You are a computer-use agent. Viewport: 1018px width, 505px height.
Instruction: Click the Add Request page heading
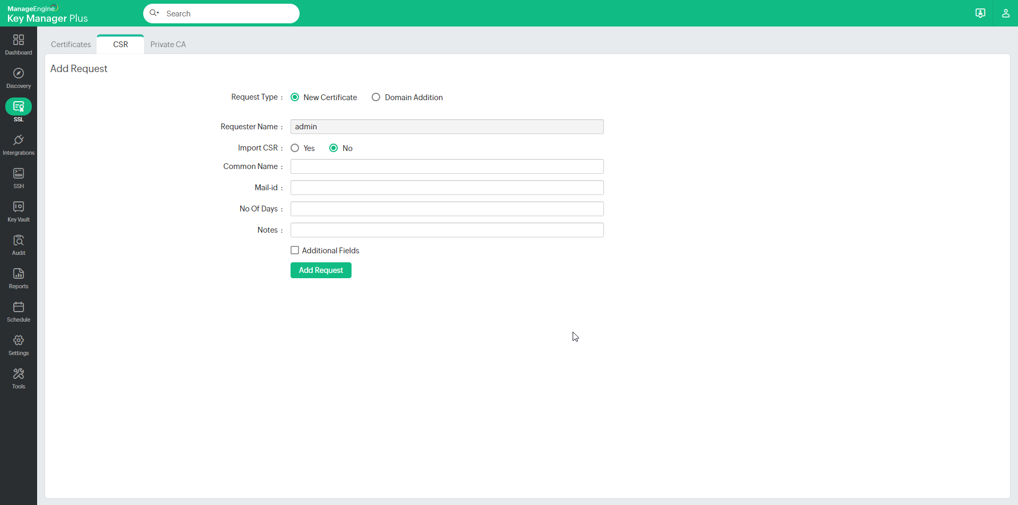tap(78, 68)
